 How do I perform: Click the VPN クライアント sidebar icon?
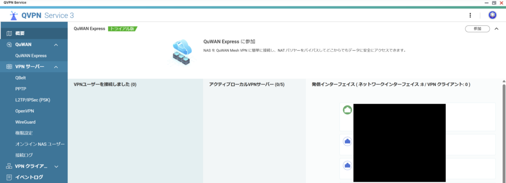point(9,166)
